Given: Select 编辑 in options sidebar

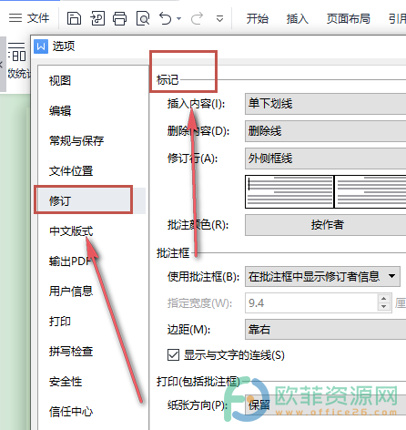Looking at the screenshot, I should coord(60,111).
